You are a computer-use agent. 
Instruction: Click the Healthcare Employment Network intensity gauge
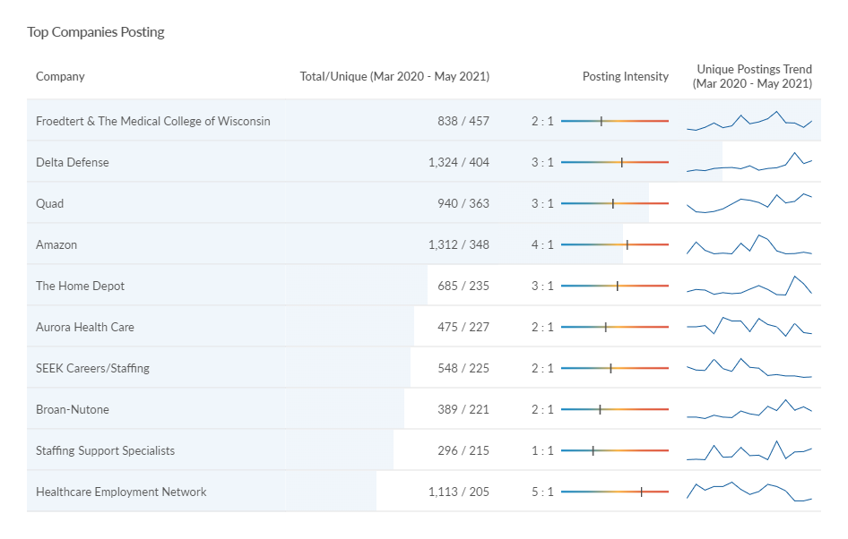[615, 492]
